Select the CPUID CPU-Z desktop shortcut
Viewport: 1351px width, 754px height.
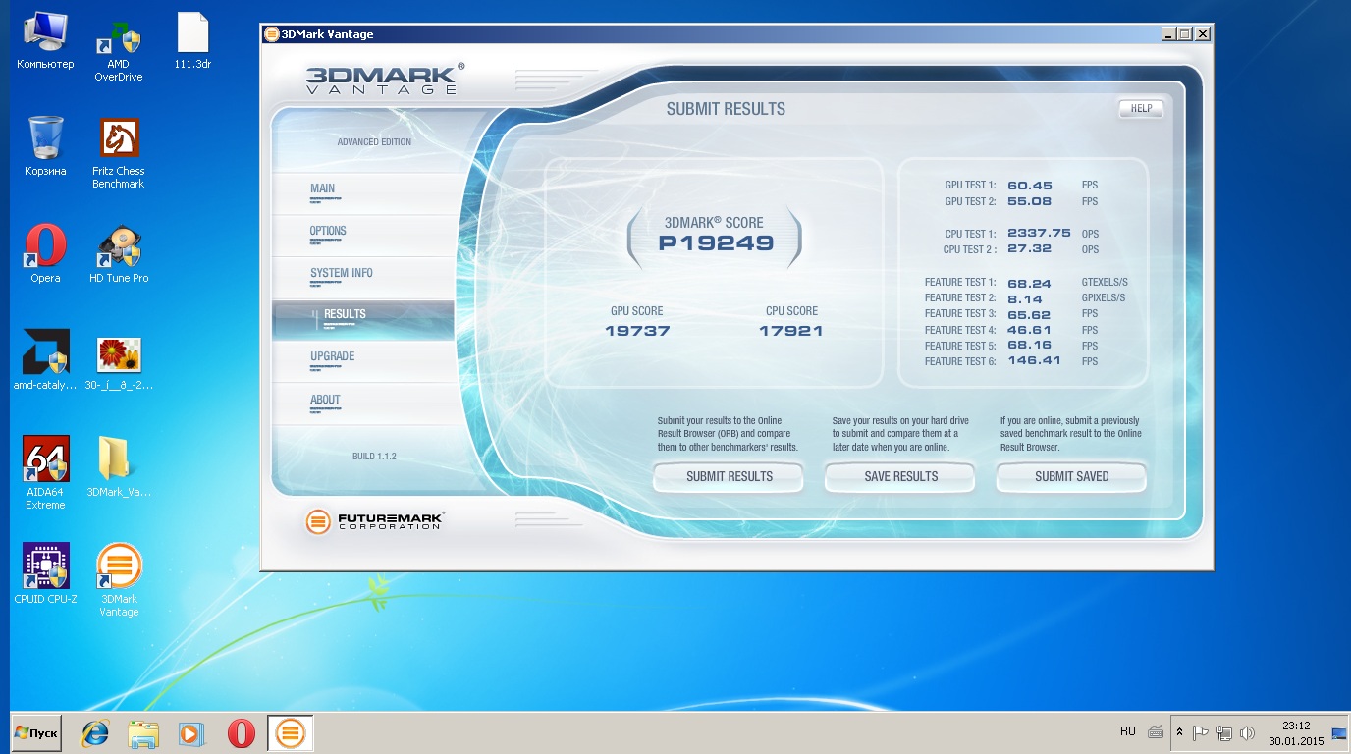[45, 572]
